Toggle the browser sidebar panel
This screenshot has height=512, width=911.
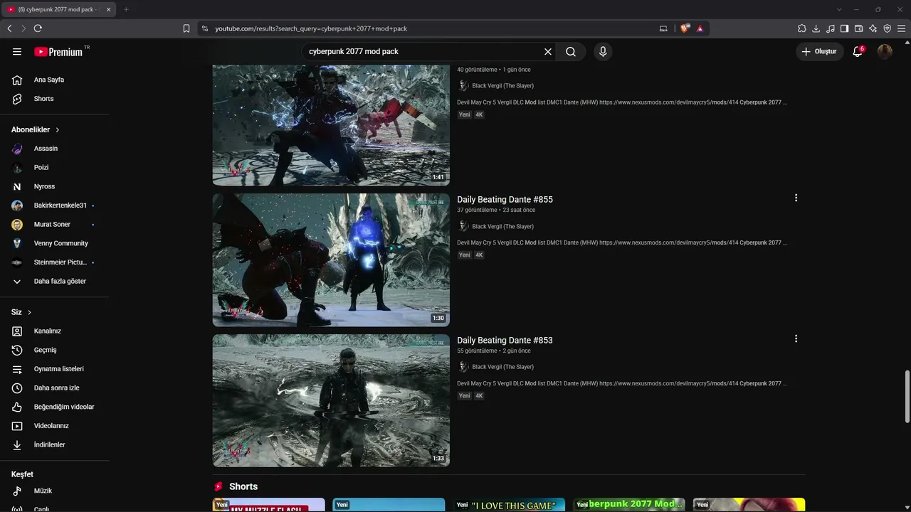(845, 28)
